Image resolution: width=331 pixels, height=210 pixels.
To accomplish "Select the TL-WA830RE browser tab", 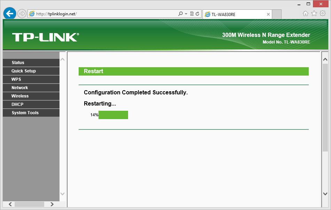I will pyautogui.click(x=237, y=14).
